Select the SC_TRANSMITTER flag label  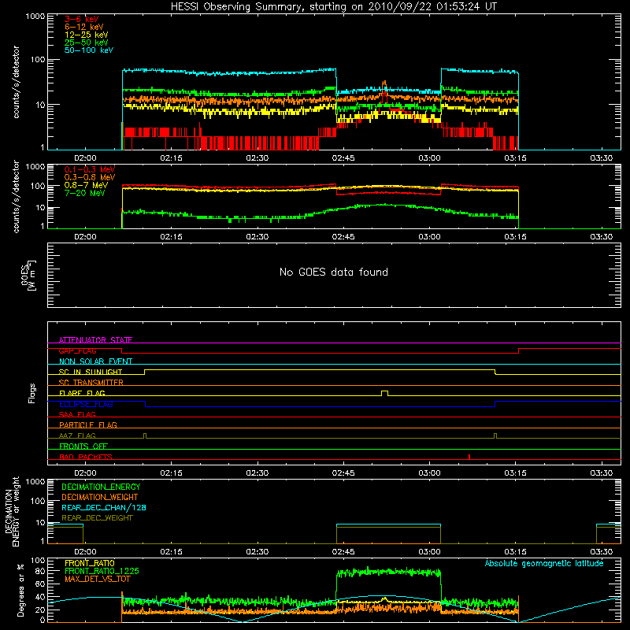pyautogui.click(x=91, y=383)
